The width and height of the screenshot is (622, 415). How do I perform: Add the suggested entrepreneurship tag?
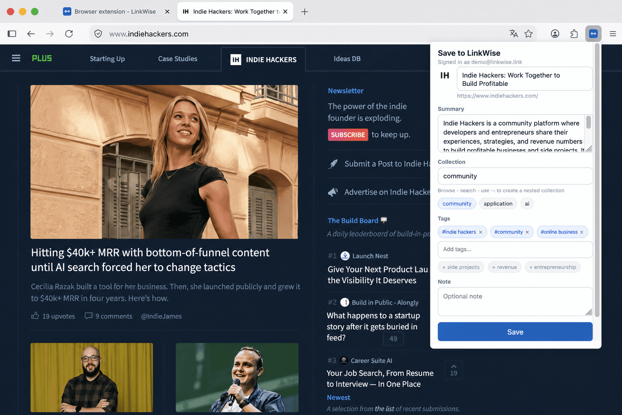pyautogui.click(x=553, y=267)
